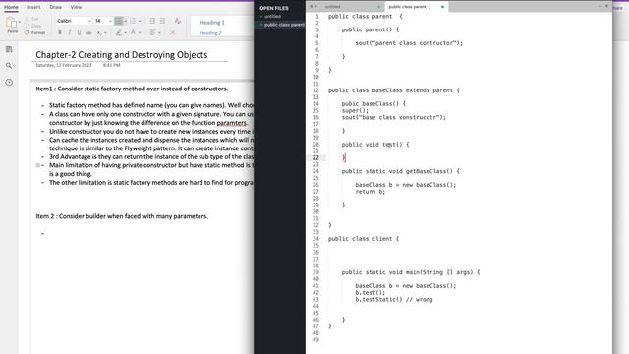Click the date Saturday, 12 February 2022
The height and width of the screenshot is (354, 629).
click(x=64, y=65)
